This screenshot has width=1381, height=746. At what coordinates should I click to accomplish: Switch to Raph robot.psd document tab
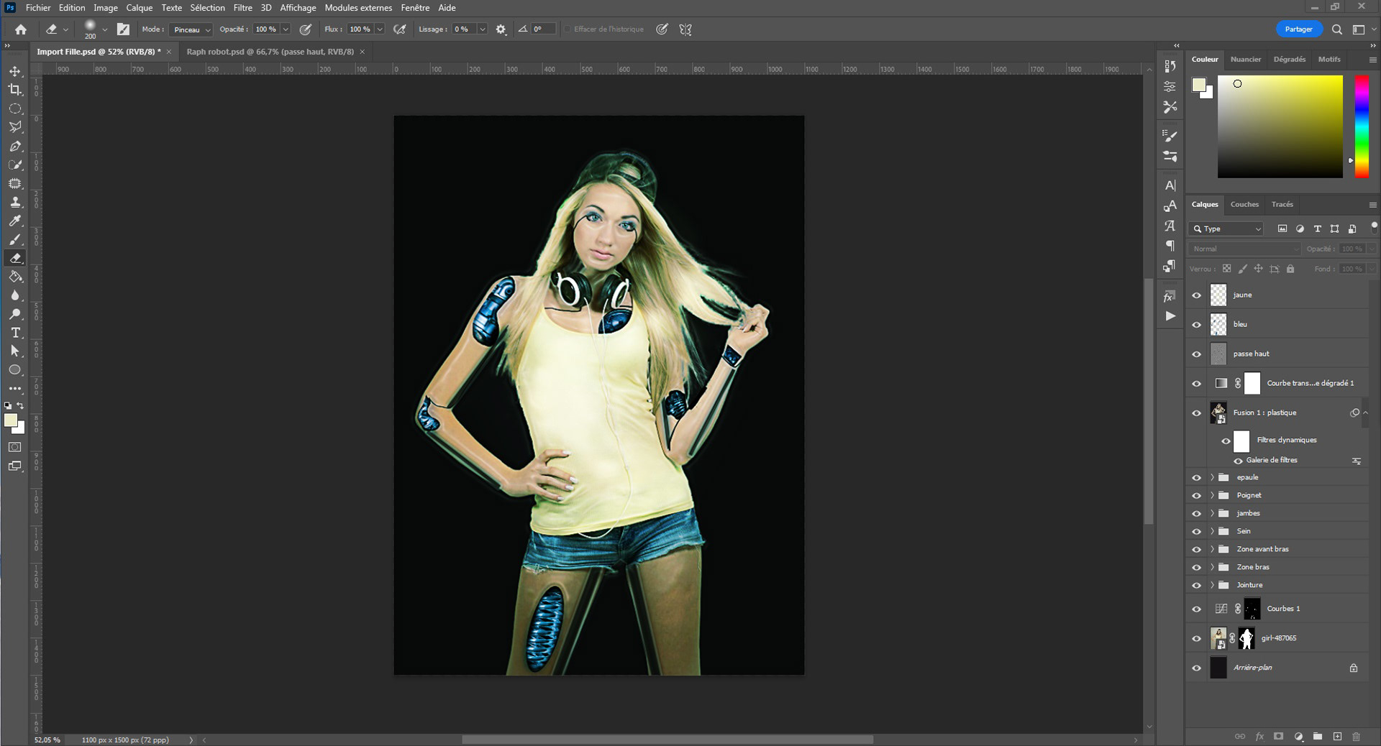(x=270, y=52)
